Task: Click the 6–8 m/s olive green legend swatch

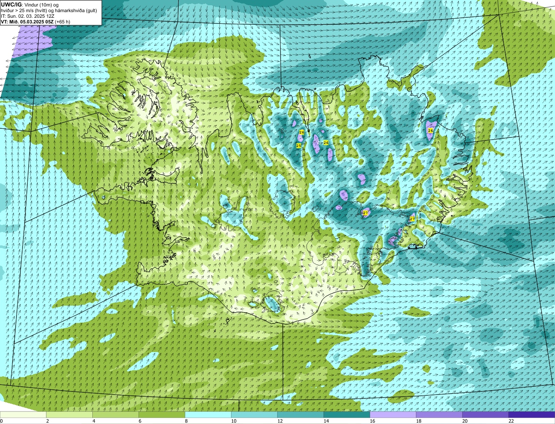Action: point(162,414)
